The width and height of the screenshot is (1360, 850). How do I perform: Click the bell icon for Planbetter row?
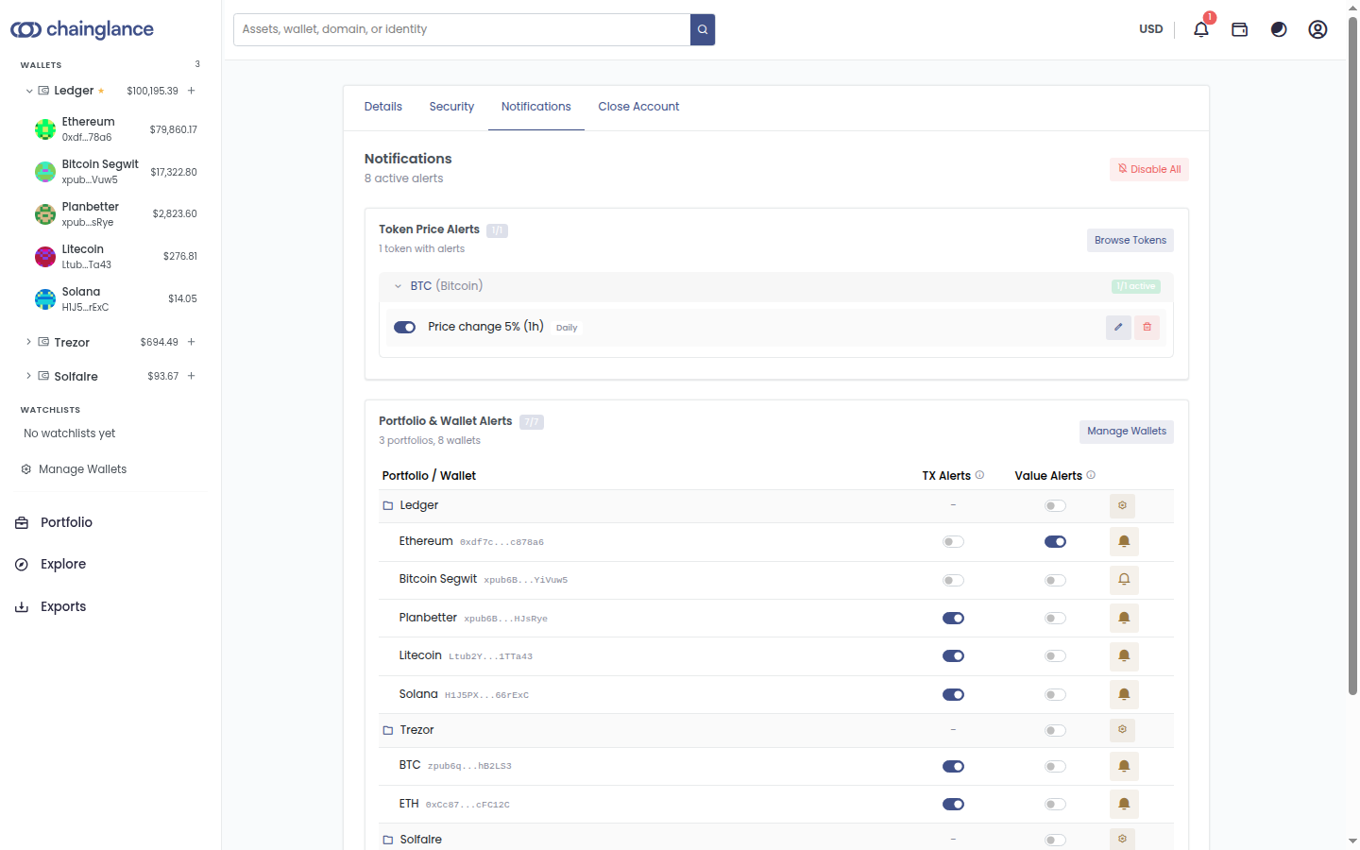tap(1124, 618)
